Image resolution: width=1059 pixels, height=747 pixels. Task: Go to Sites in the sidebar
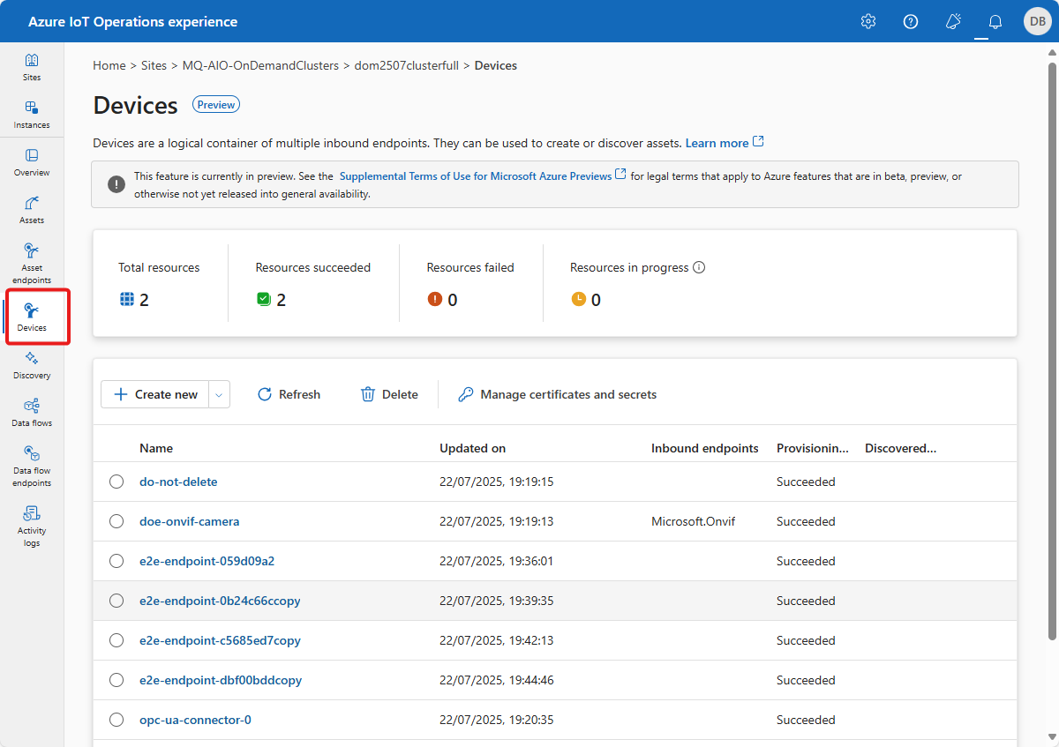click(x=32, y=67)
